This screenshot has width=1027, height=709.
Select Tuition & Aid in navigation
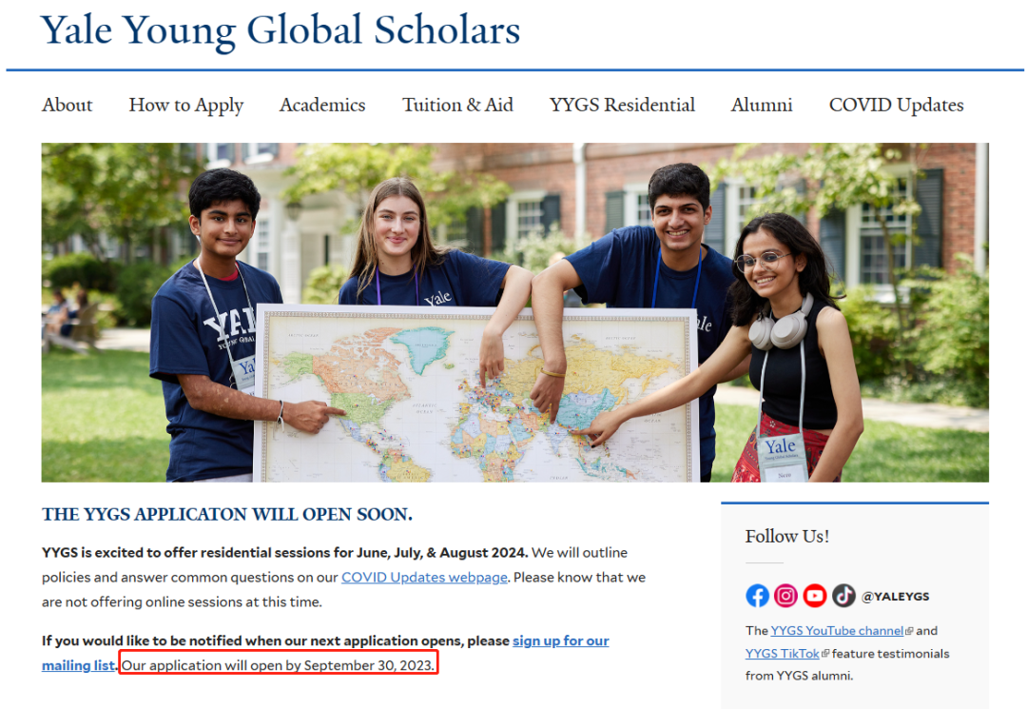coord(457,106)
